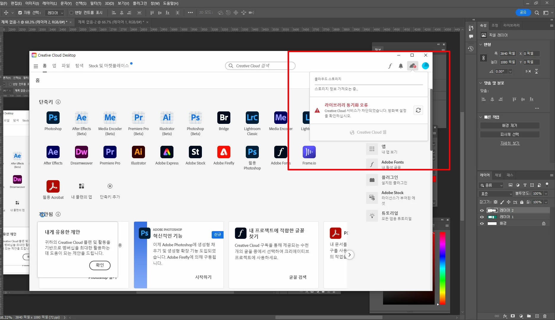Collapse the 맞춤 및 분포 section

click(481, 83)
